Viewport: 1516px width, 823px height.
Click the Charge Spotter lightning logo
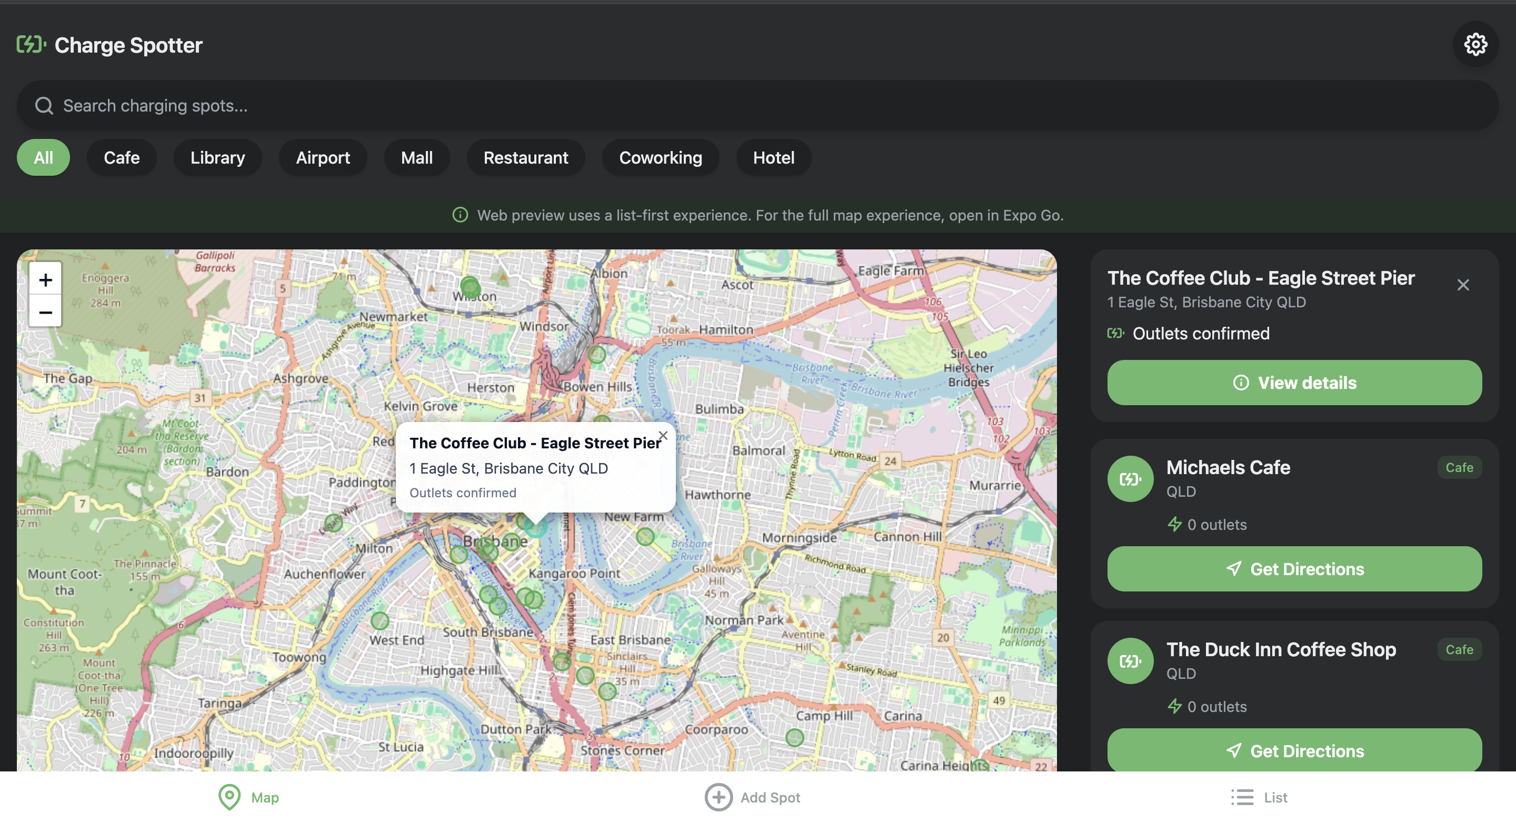click(31, 44)
